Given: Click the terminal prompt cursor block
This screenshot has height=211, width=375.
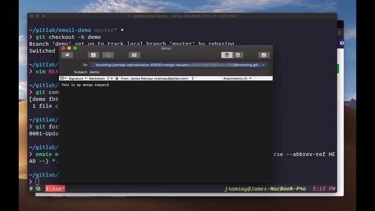Looking at the screenshot, I should 37,182.
